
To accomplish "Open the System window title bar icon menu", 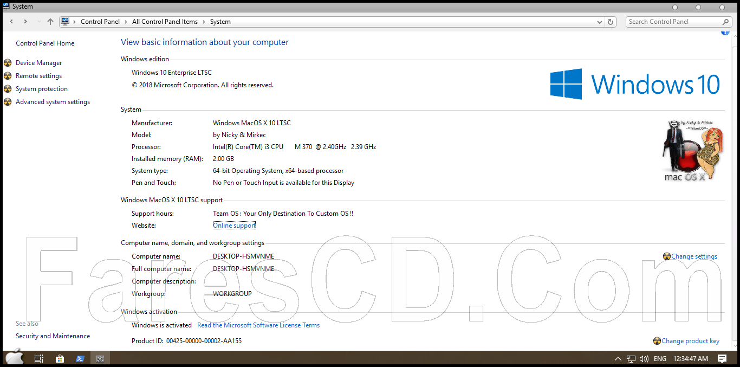I will [6, 7].
